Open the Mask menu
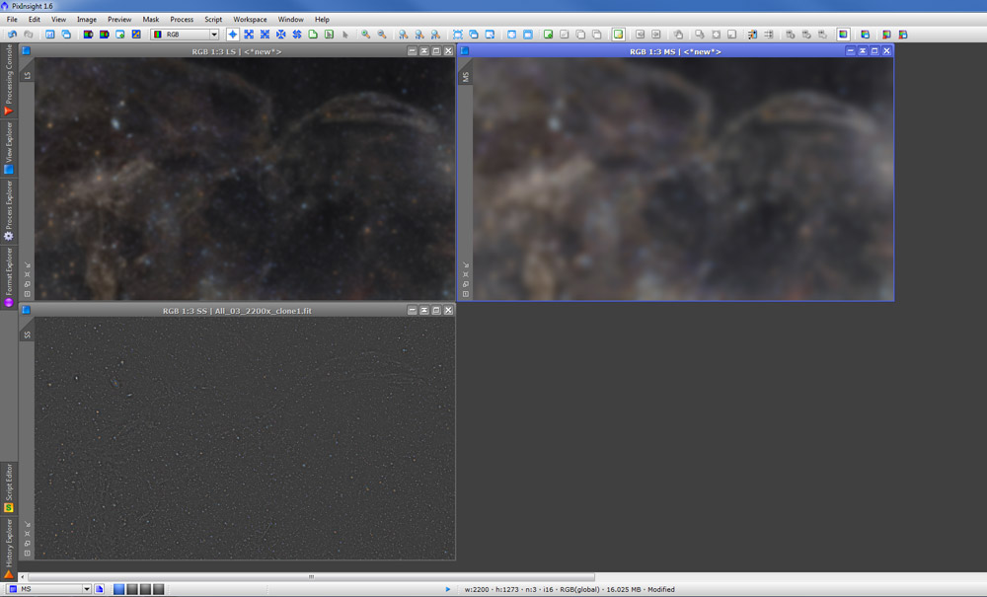 [150, 19]
